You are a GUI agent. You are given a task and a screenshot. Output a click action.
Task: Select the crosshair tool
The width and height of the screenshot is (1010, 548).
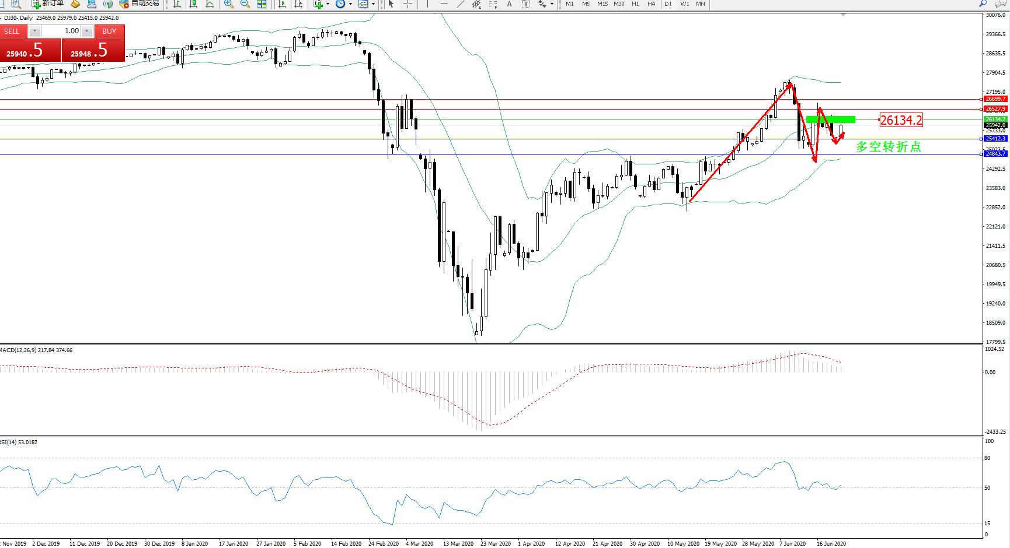click(408, 4)
